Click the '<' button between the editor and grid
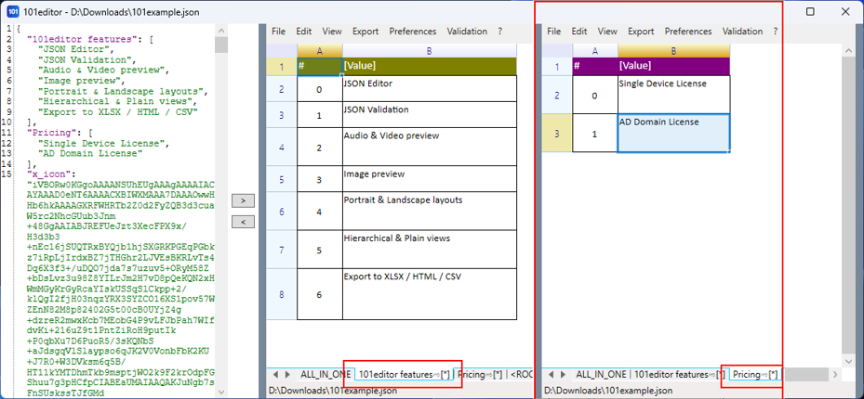Image resolution: width=864 pixels, height=399 pixels. pyautogui.click(x=244, y=222)
